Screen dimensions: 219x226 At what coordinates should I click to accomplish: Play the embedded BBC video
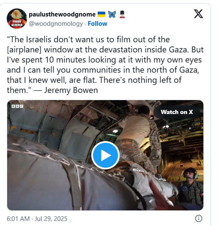coord(105,155)
